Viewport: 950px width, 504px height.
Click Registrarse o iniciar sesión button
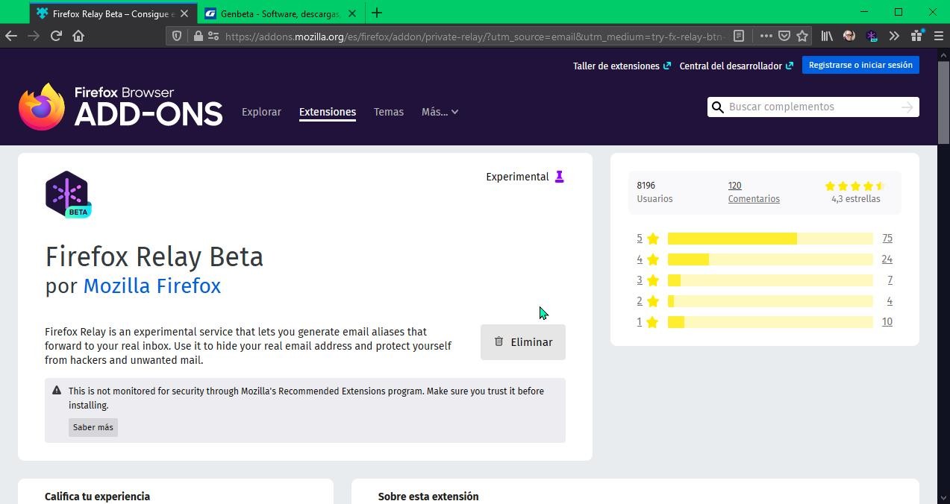pos(860,65)
